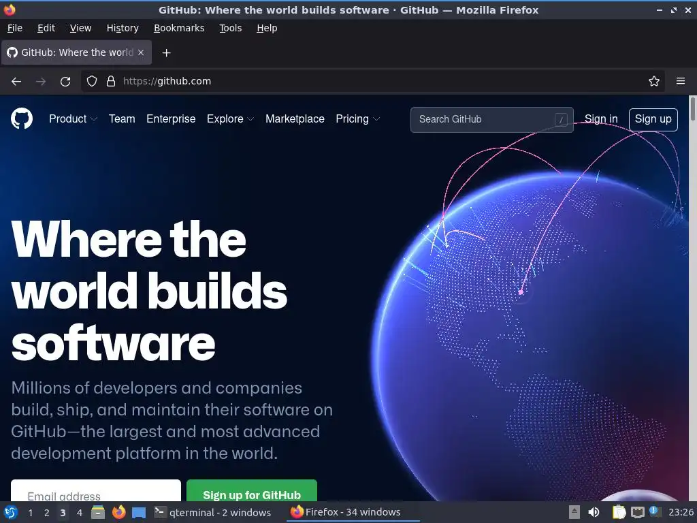Open the Edit menu

[46, 28]
